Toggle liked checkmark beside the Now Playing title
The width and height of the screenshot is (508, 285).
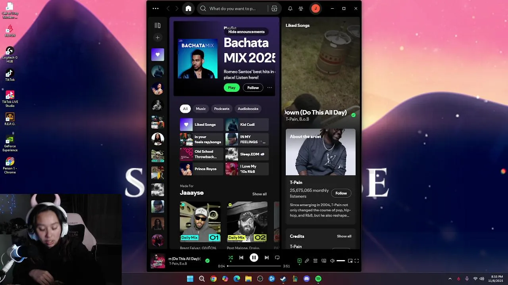pos(353,115)
